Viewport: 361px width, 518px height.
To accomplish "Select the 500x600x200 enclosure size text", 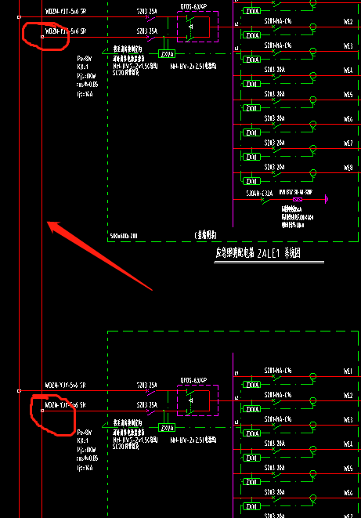I will click(x=124, y=236).
